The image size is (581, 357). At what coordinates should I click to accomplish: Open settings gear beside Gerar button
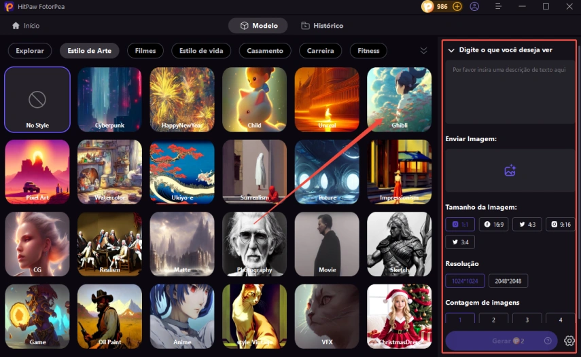tap(569, 341)
